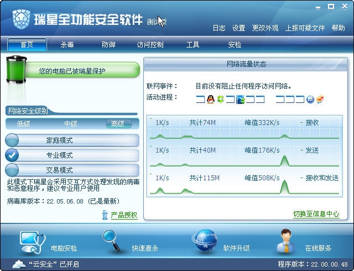Switch to the 首页 tab
Image resolution: width=354 pixels, height=271 pixels.
tap(27, 44)
